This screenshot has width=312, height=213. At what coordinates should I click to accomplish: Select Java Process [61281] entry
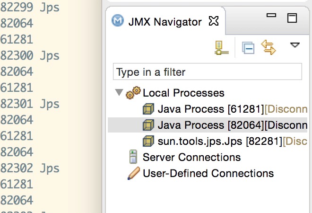[210, 109]
